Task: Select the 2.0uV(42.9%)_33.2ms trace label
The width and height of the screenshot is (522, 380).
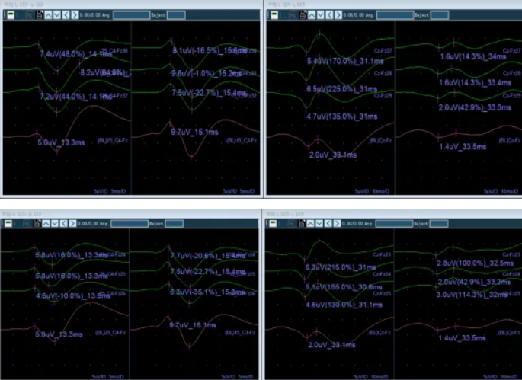Action: pyautogui.click(x=474, y=283)
